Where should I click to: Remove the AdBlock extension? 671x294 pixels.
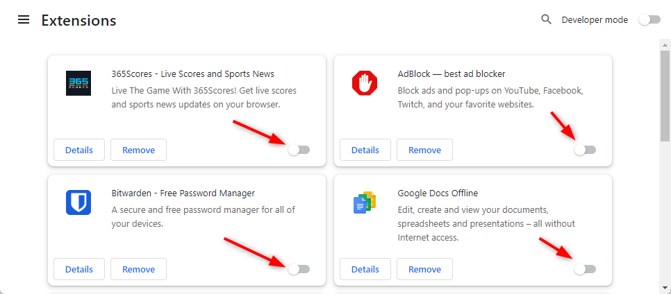pos(424,150)
